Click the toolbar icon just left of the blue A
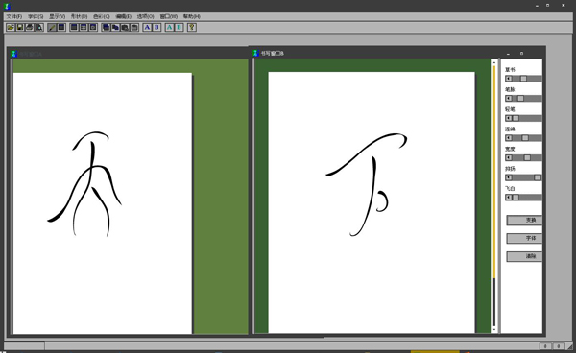 click(x=134, y=27)
